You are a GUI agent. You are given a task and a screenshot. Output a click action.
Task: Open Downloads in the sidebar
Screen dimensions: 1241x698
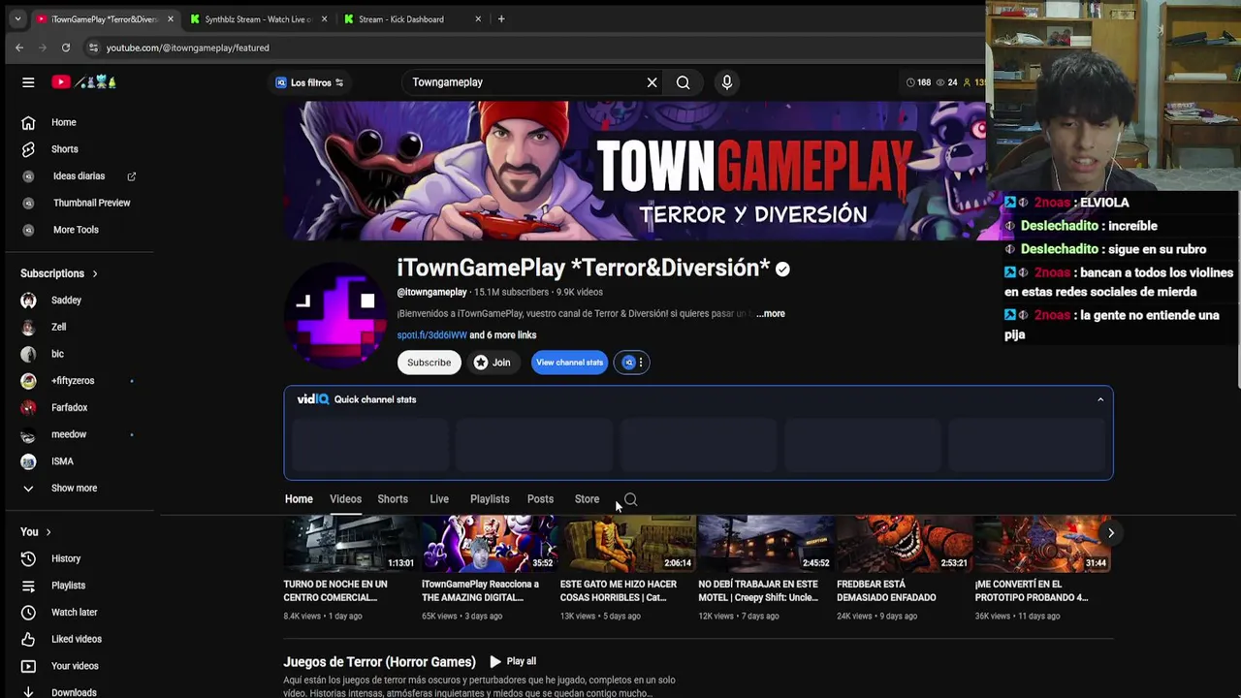pyautogui.click(x=74, y=692)
